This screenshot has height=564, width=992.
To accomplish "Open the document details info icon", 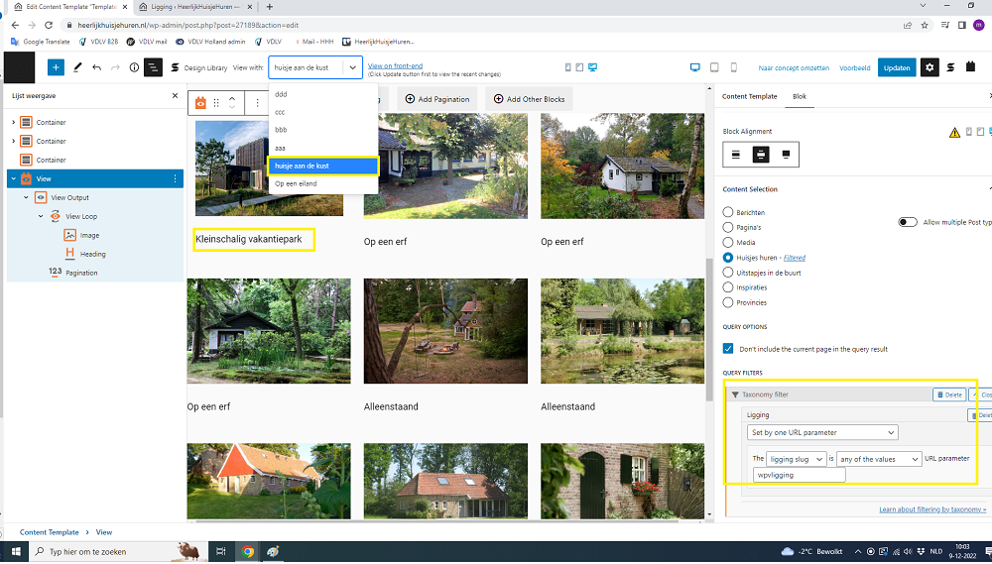I will 134,67.
